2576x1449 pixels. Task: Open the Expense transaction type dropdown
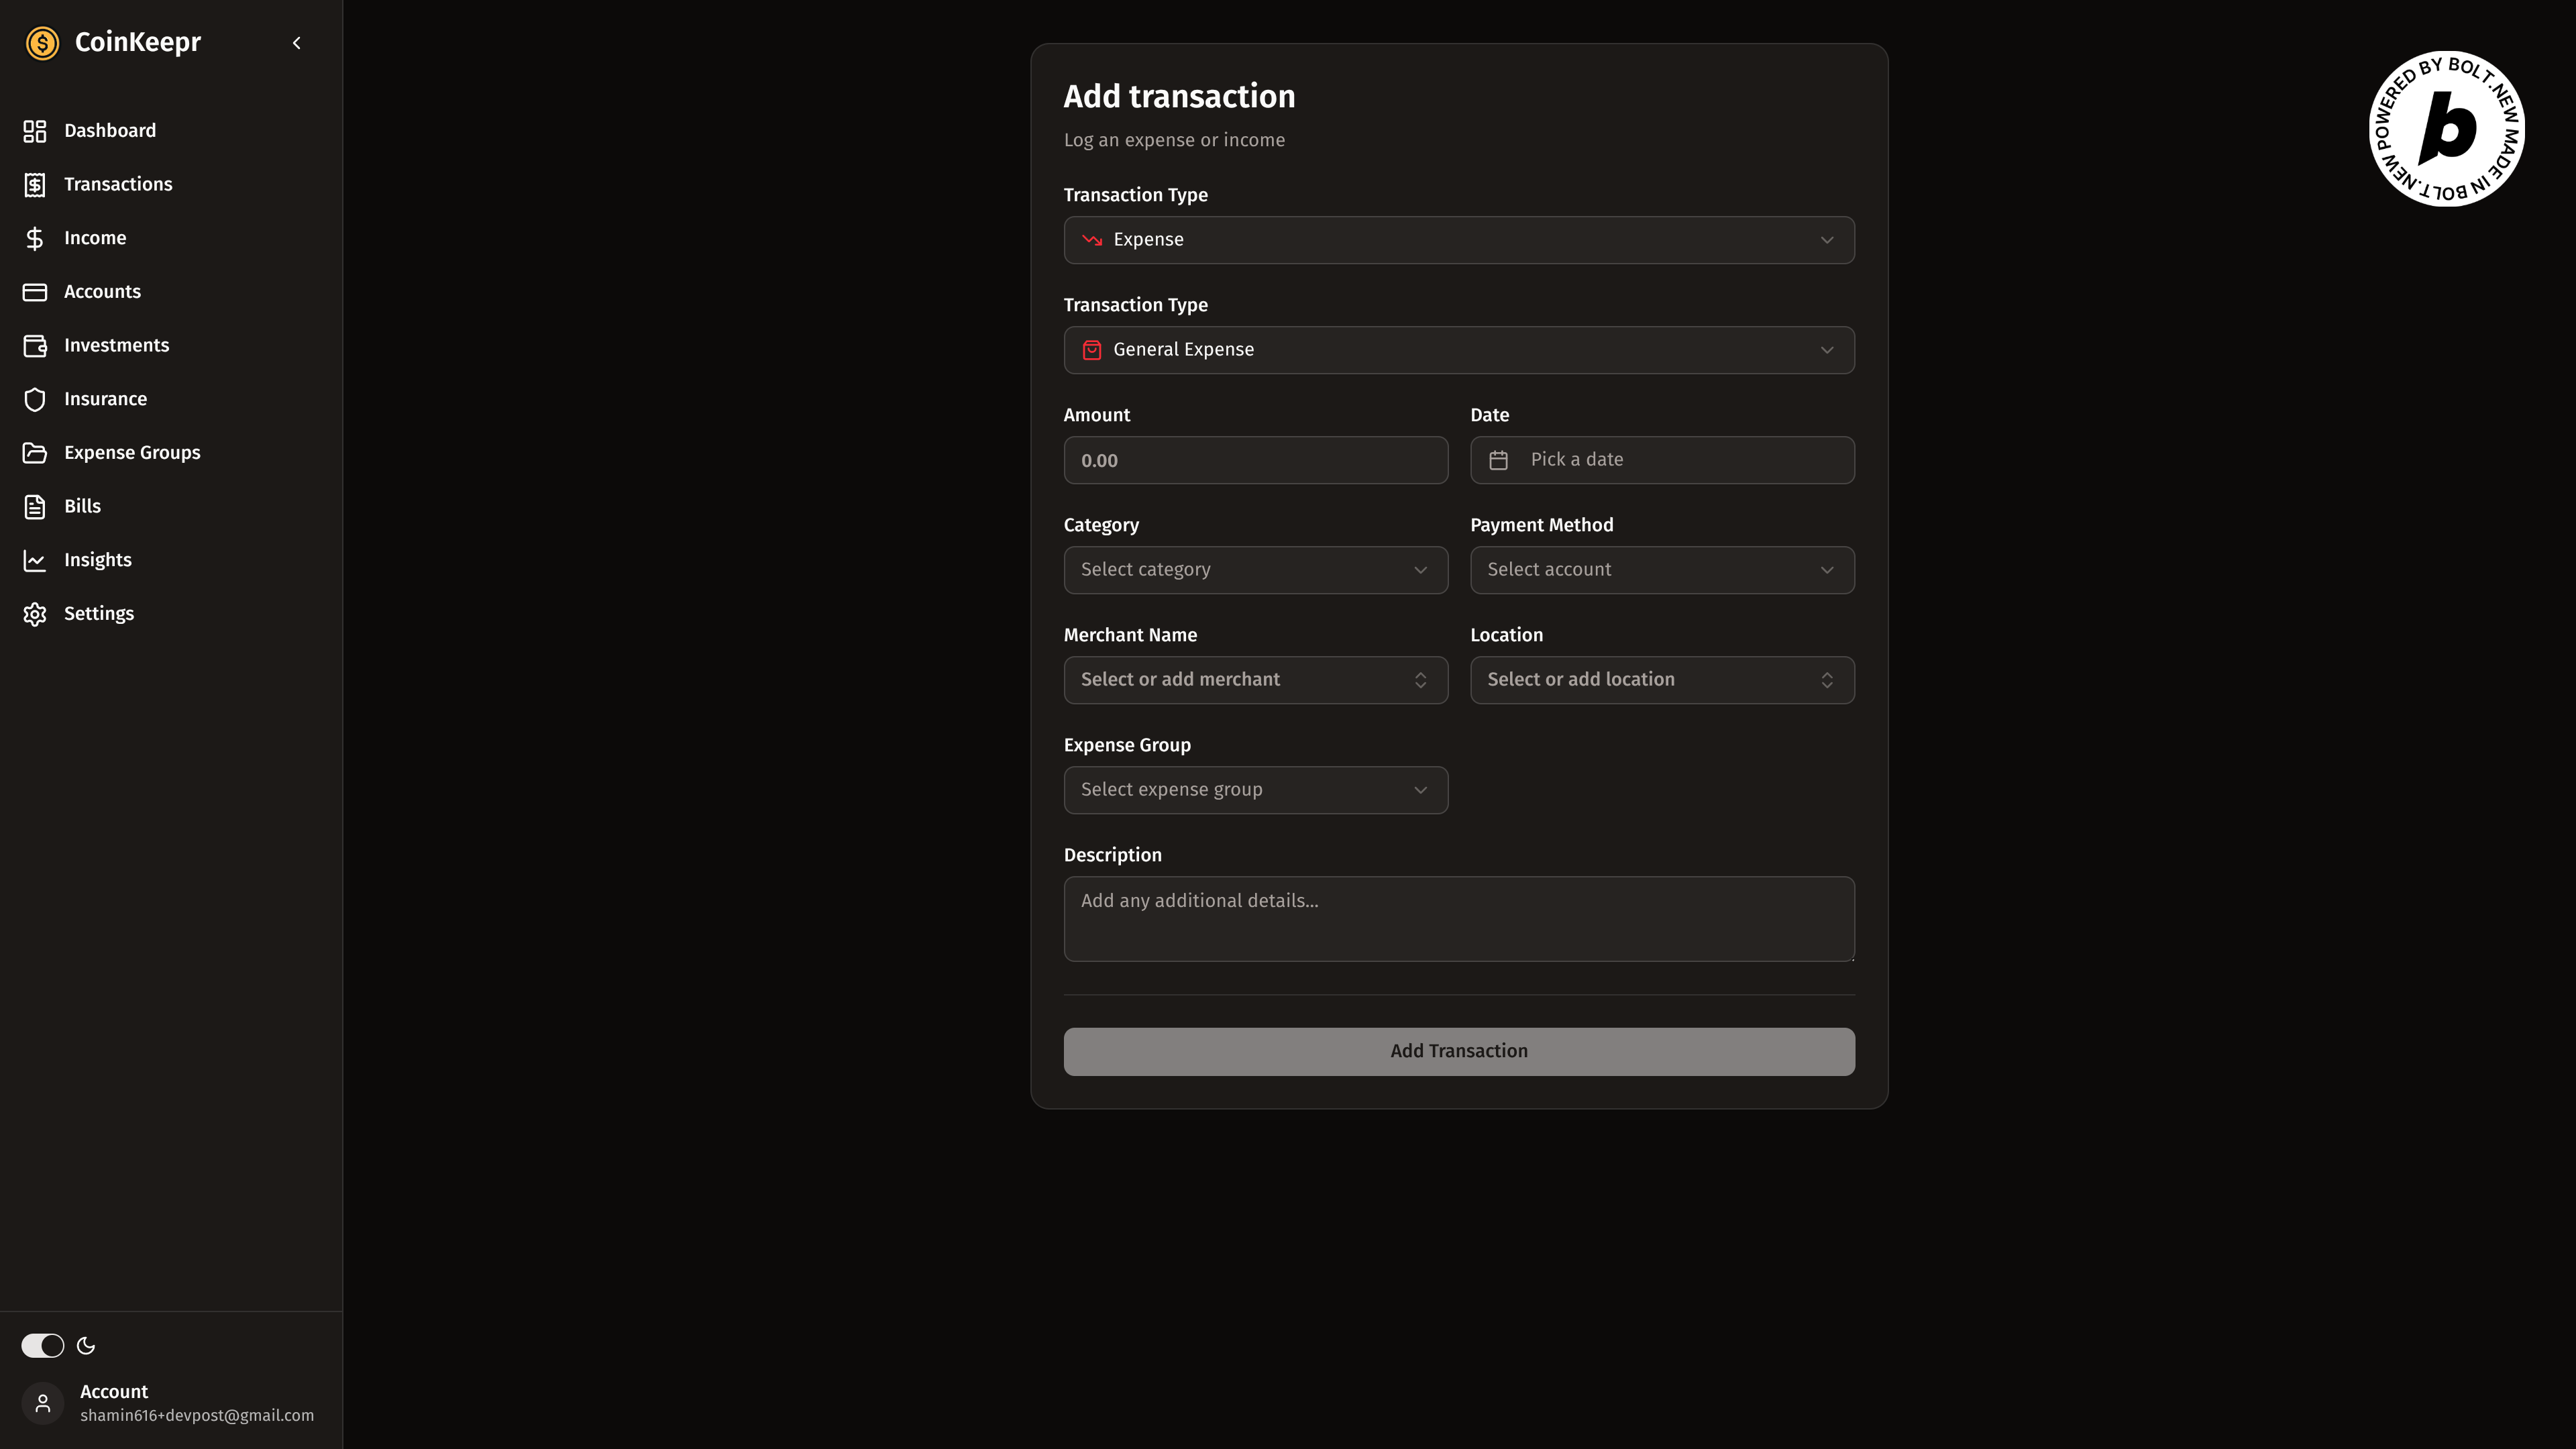click(1458, 240)
